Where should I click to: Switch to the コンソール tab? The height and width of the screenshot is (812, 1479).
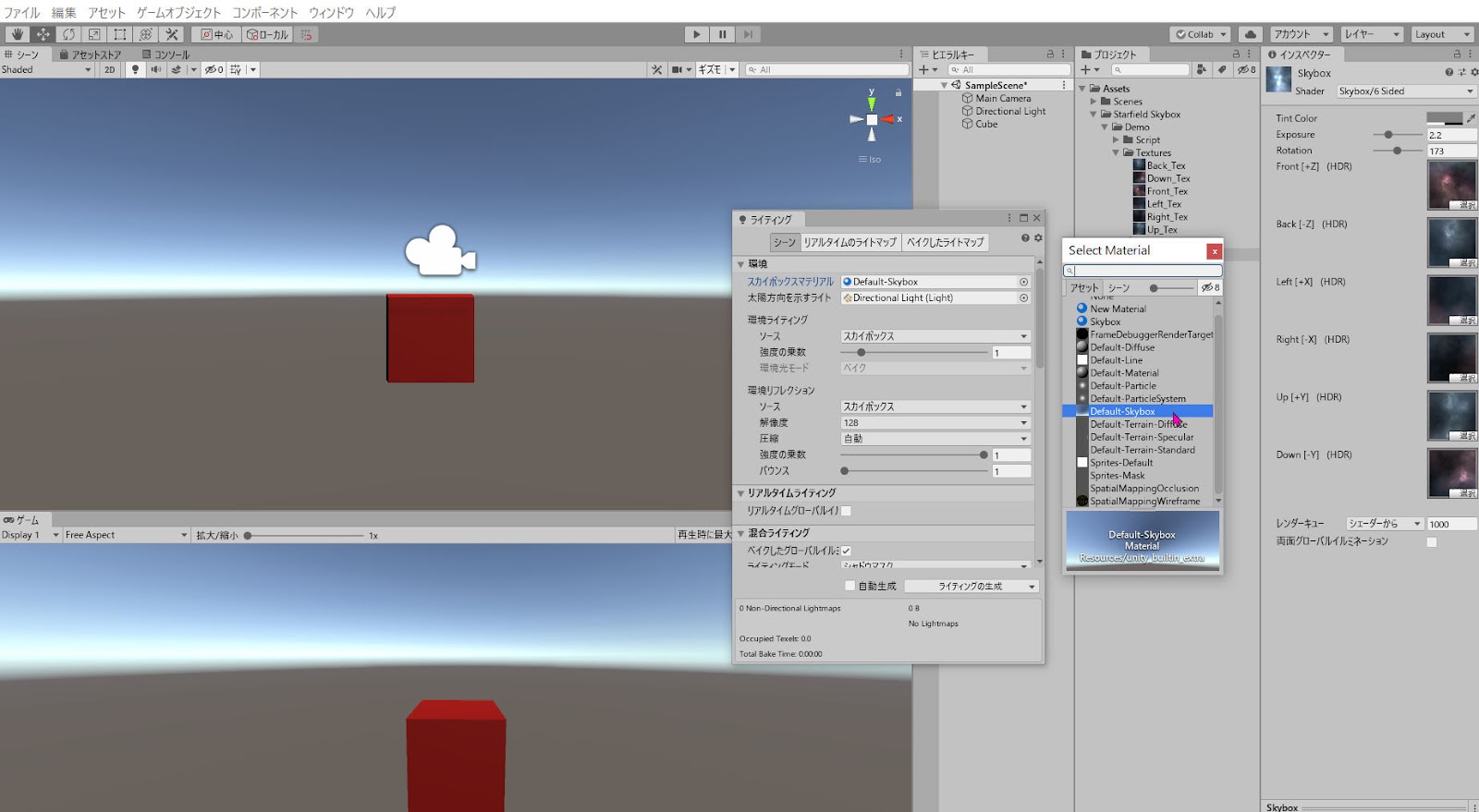166,55
